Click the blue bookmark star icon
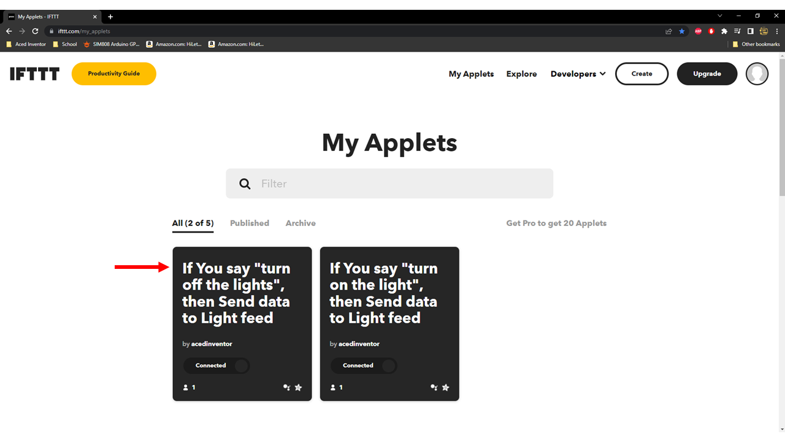 (x=682, y=31)
